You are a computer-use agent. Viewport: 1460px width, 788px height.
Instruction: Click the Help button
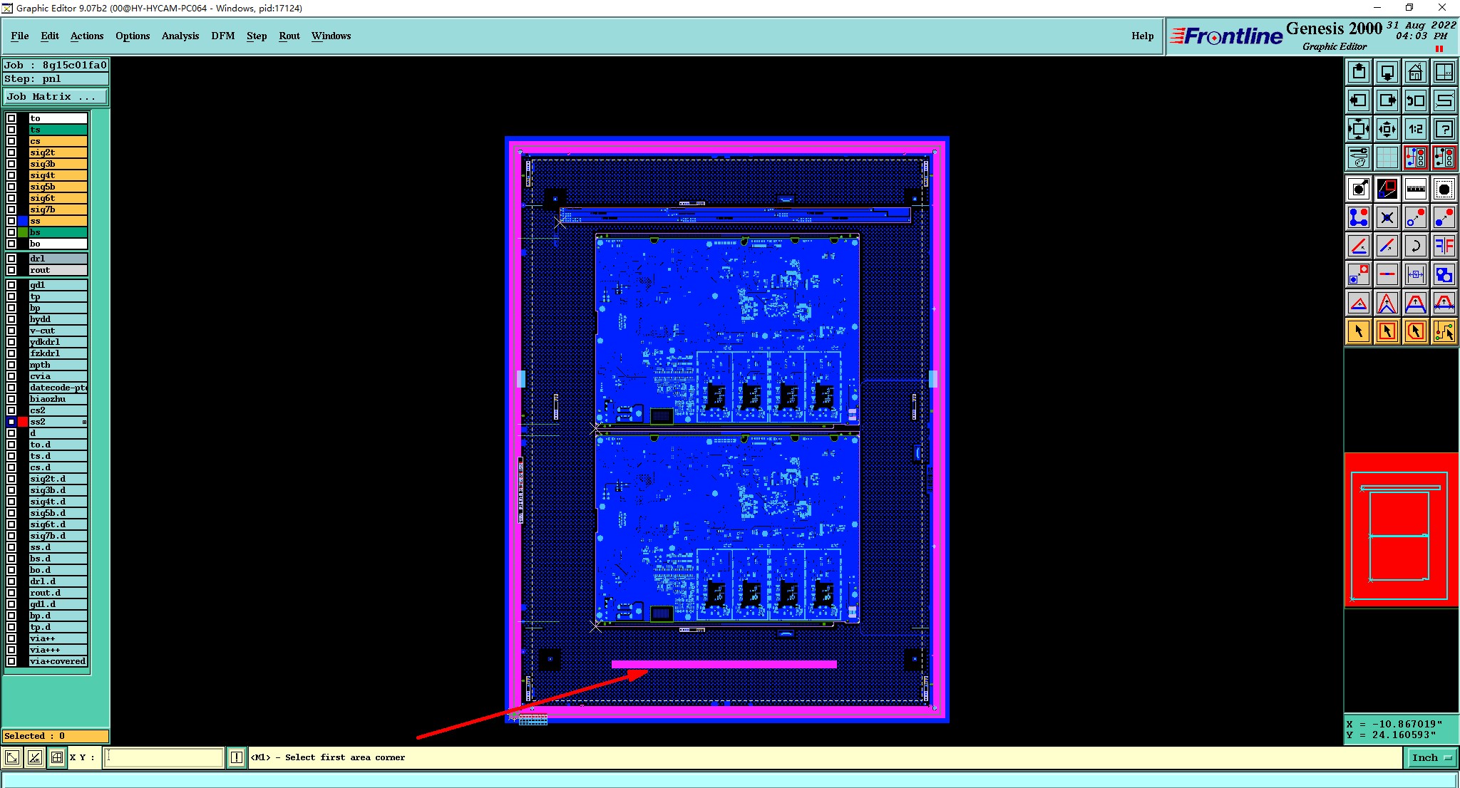[1142, 36]
